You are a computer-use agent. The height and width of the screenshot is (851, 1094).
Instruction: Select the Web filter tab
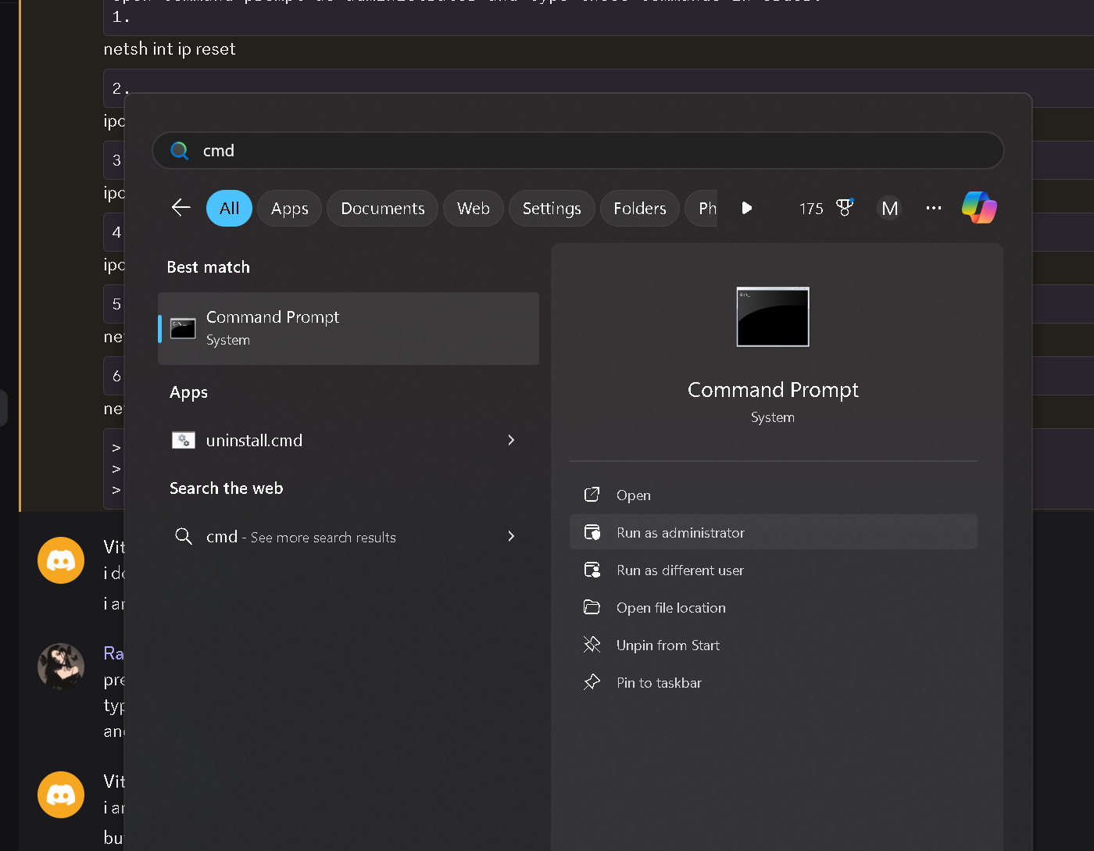(x=473, y=209)
